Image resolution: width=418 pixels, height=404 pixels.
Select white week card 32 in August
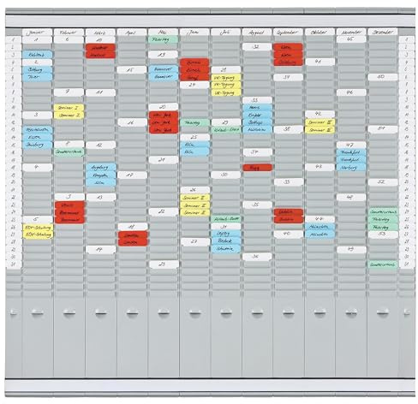[257, 47]
